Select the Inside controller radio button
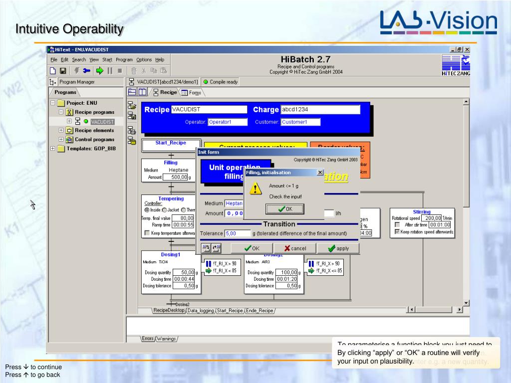The height and width of the screenshot is (383, 511). [147, 210]
